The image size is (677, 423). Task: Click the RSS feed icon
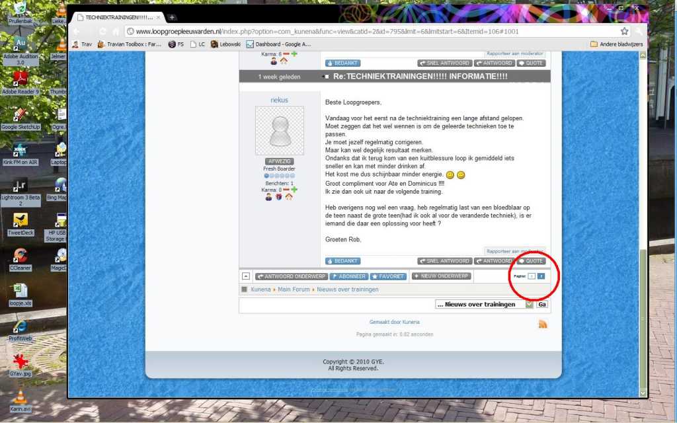543,324
